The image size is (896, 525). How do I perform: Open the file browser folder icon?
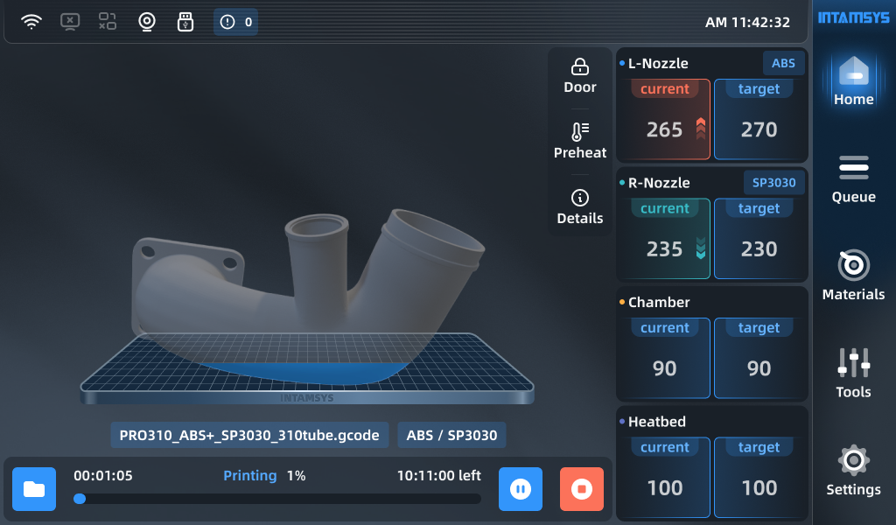coord(33,489)
